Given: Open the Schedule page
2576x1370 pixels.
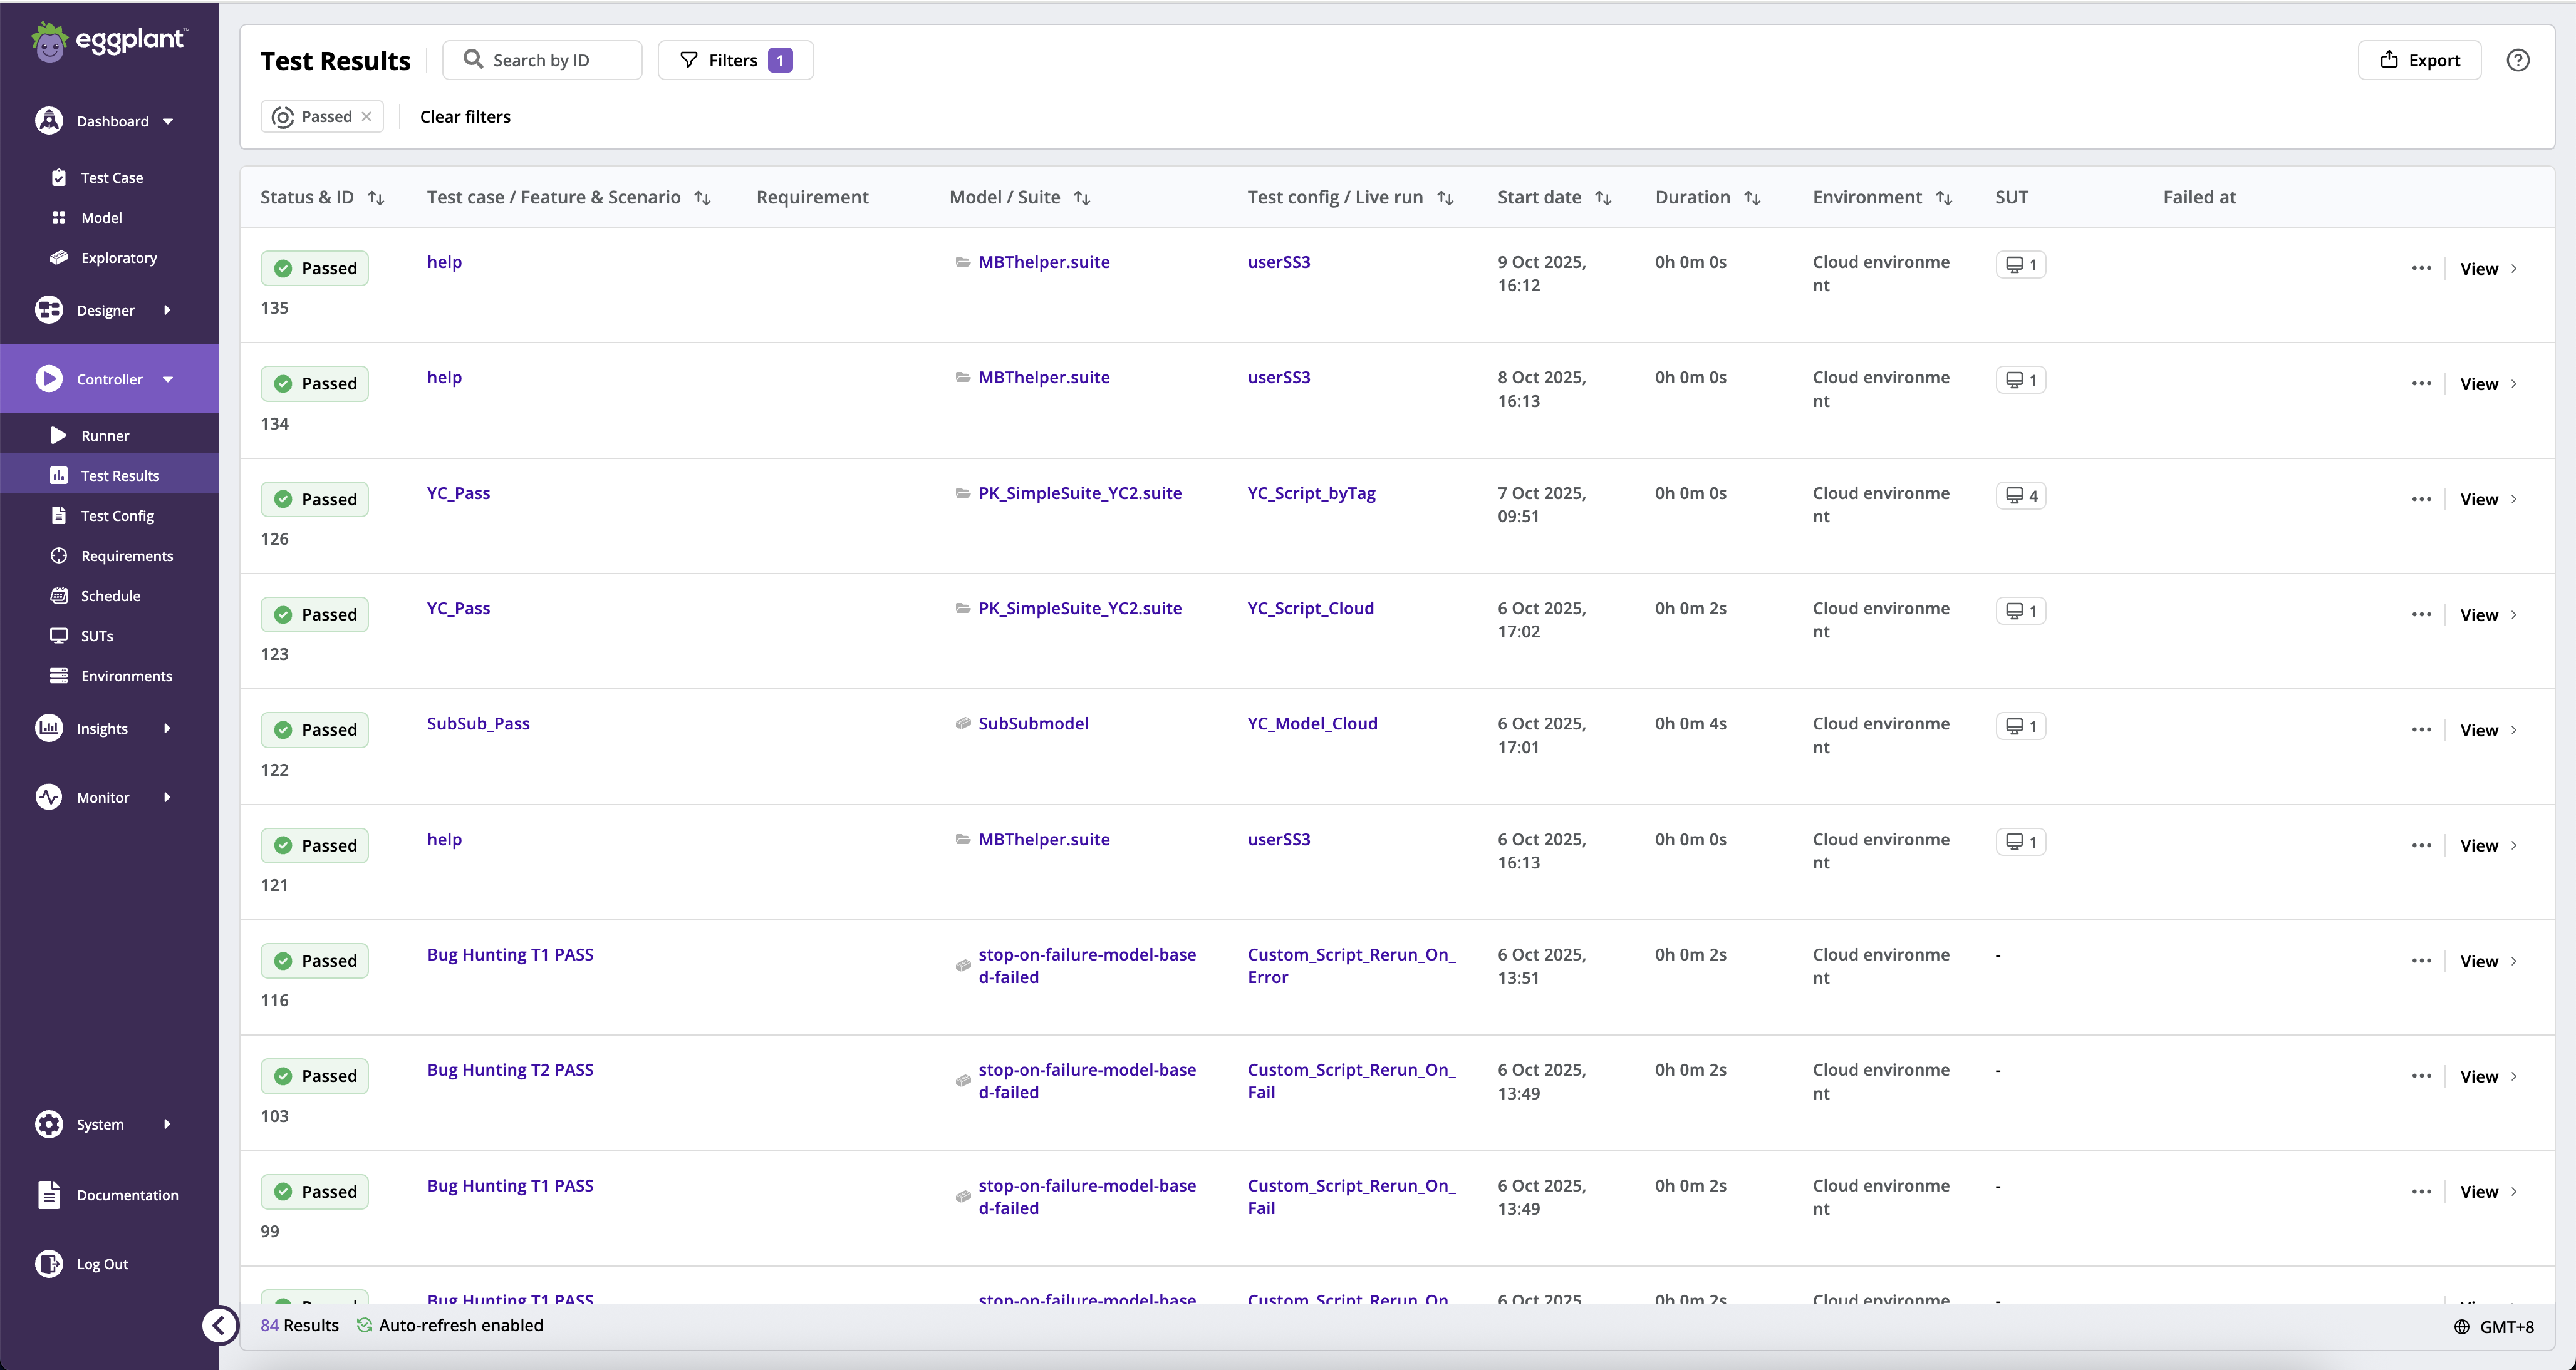Looking at the screenshot, I should tap(109, 595).
